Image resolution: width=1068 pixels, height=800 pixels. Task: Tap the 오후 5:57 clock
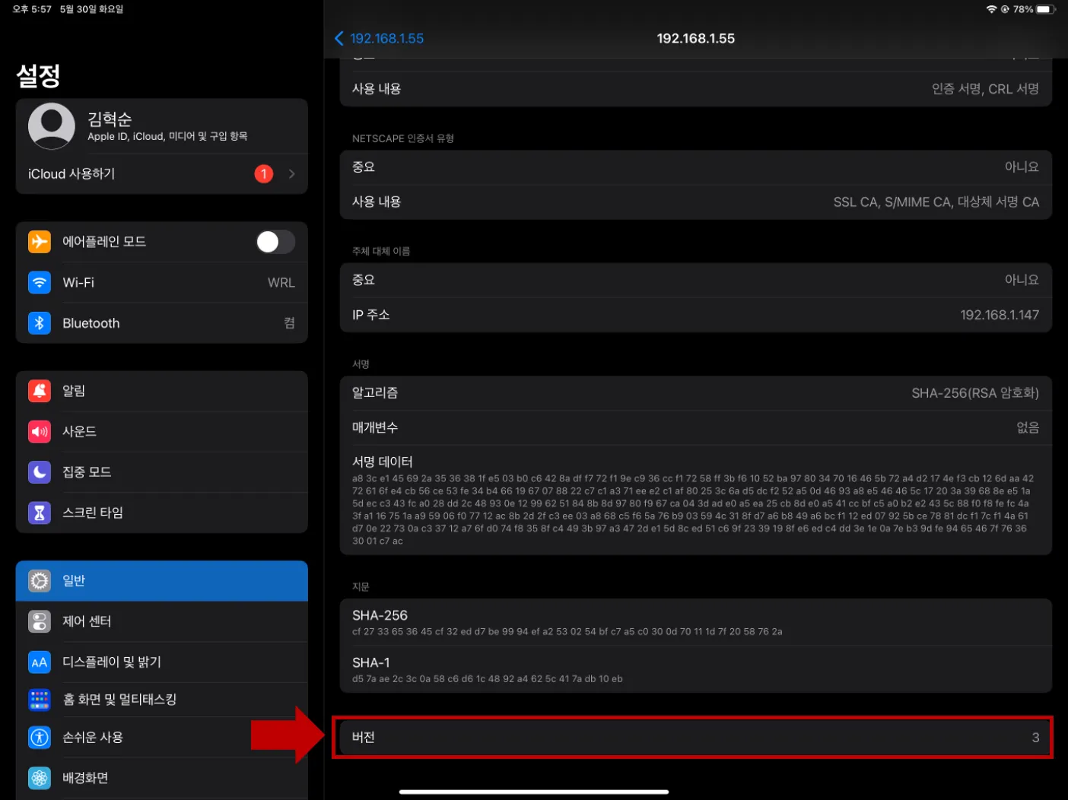click(32, 9)
